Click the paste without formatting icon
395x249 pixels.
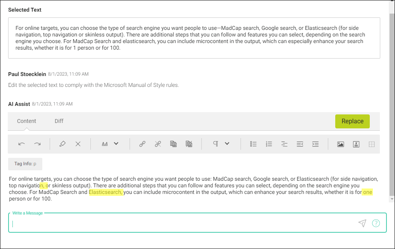tap(189, 144)
